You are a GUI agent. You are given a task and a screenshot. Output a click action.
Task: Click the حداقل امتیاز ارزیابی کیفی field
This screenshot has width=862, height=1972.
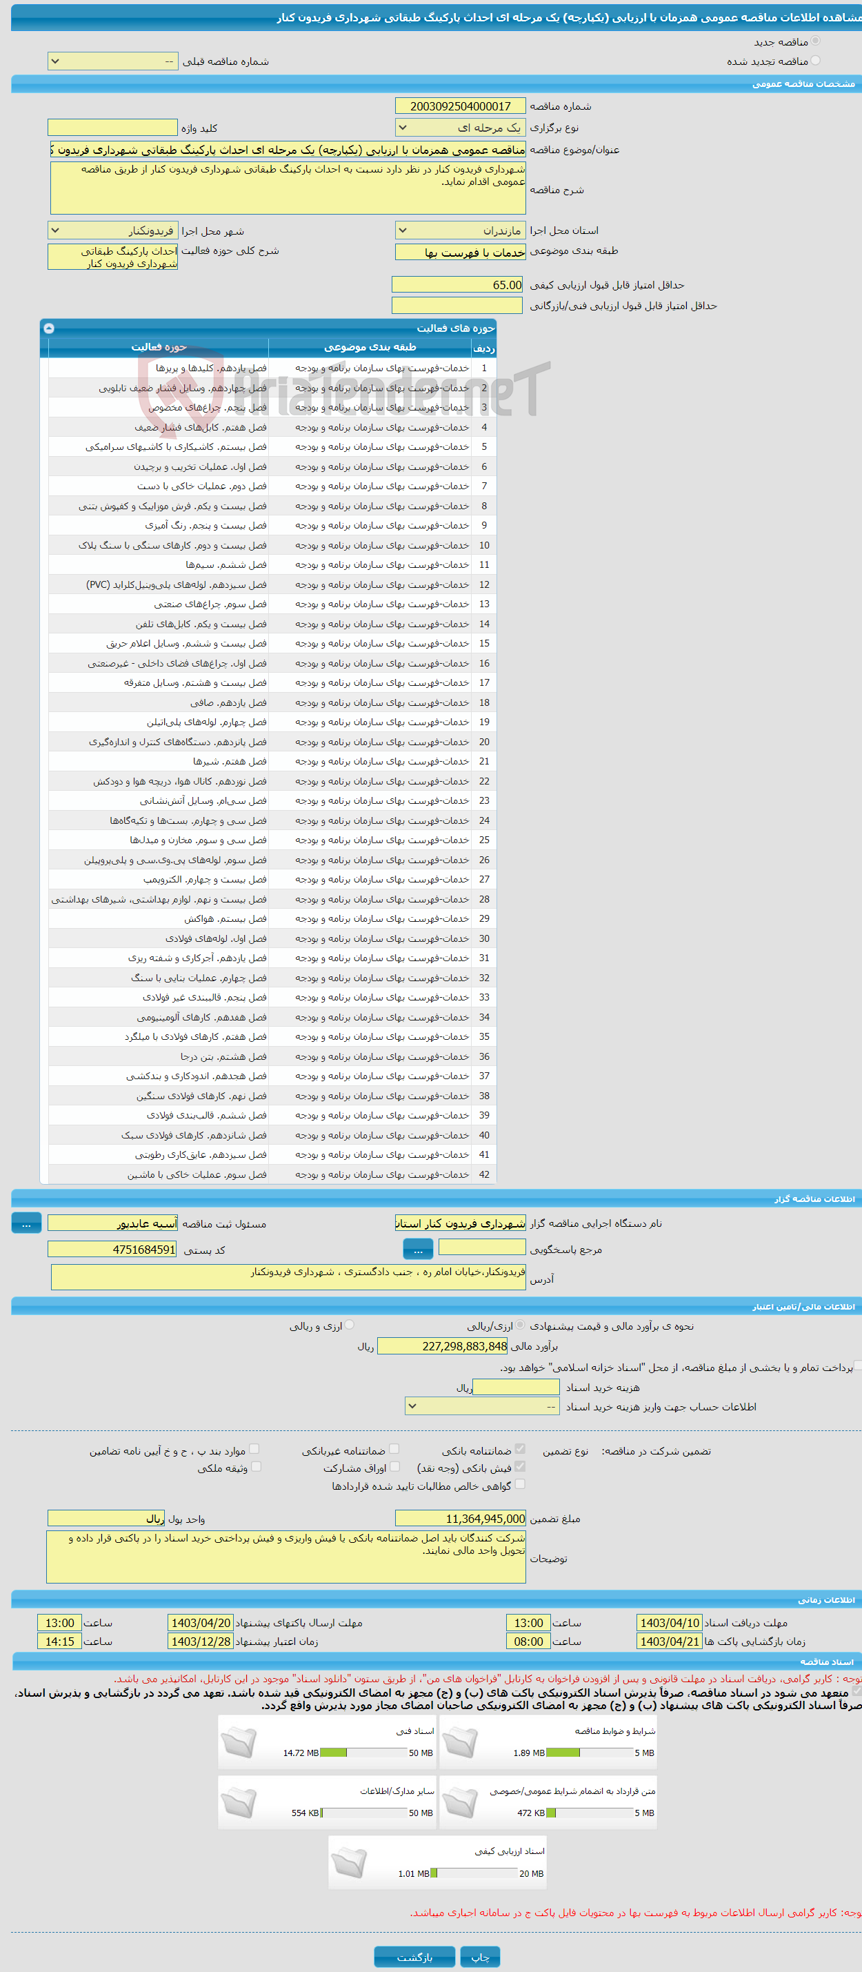(457, 285)
